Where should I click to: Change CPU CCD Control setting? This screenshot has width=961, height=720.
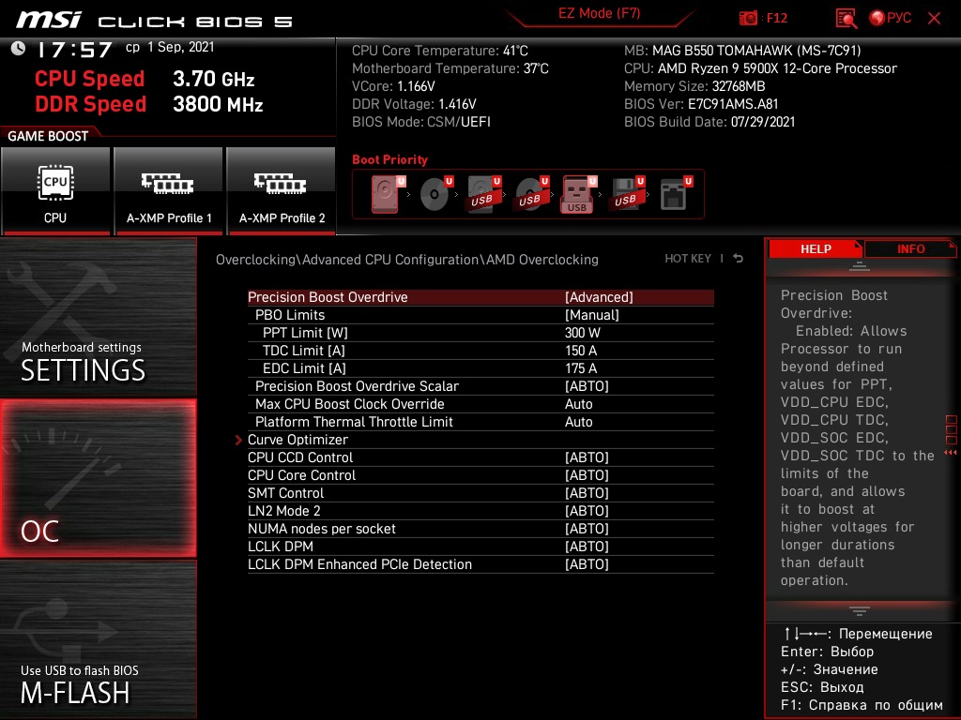[x=480, y=457]
